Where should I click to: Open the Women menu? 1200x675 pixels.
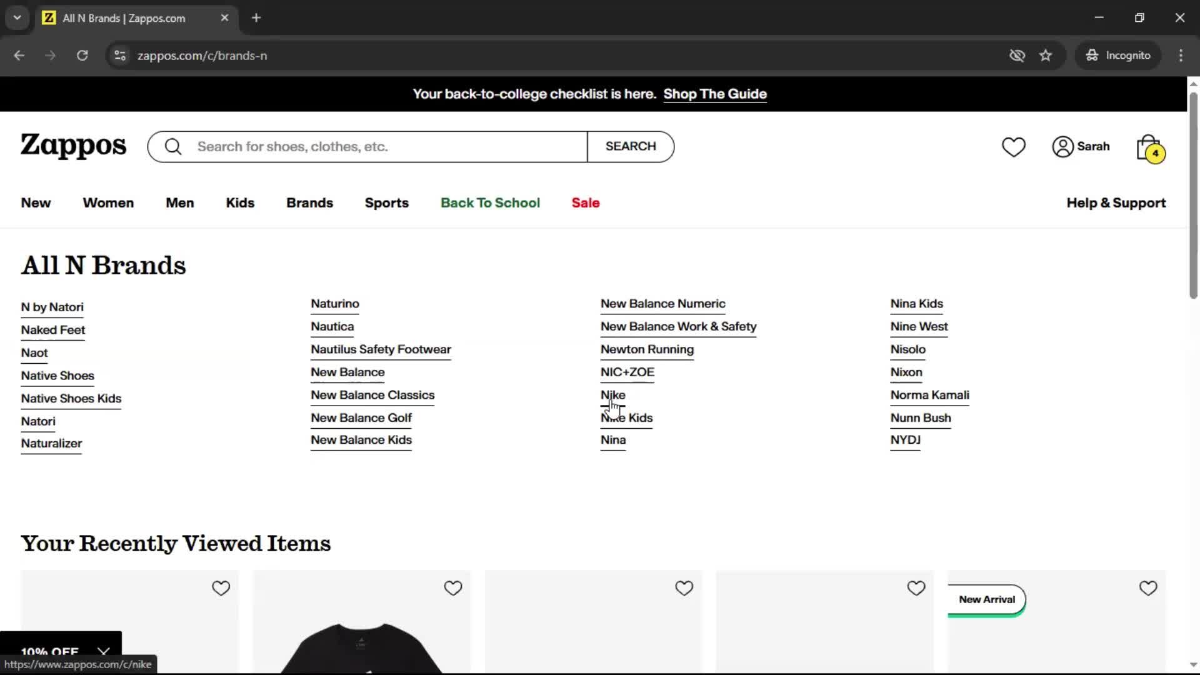coord(108,203)
